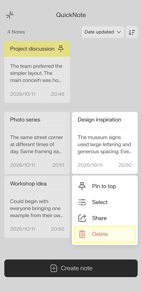Click the Share arrow icon
Screen dimensions: 142x292
[82, 218]
